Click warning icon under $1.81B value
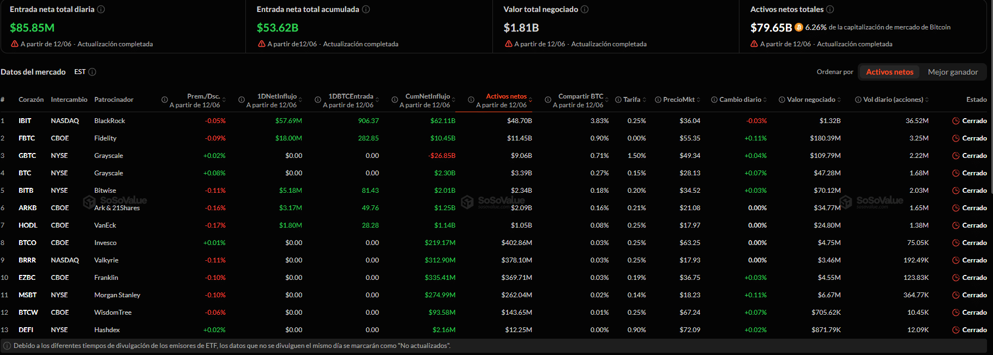 point(509,44)
